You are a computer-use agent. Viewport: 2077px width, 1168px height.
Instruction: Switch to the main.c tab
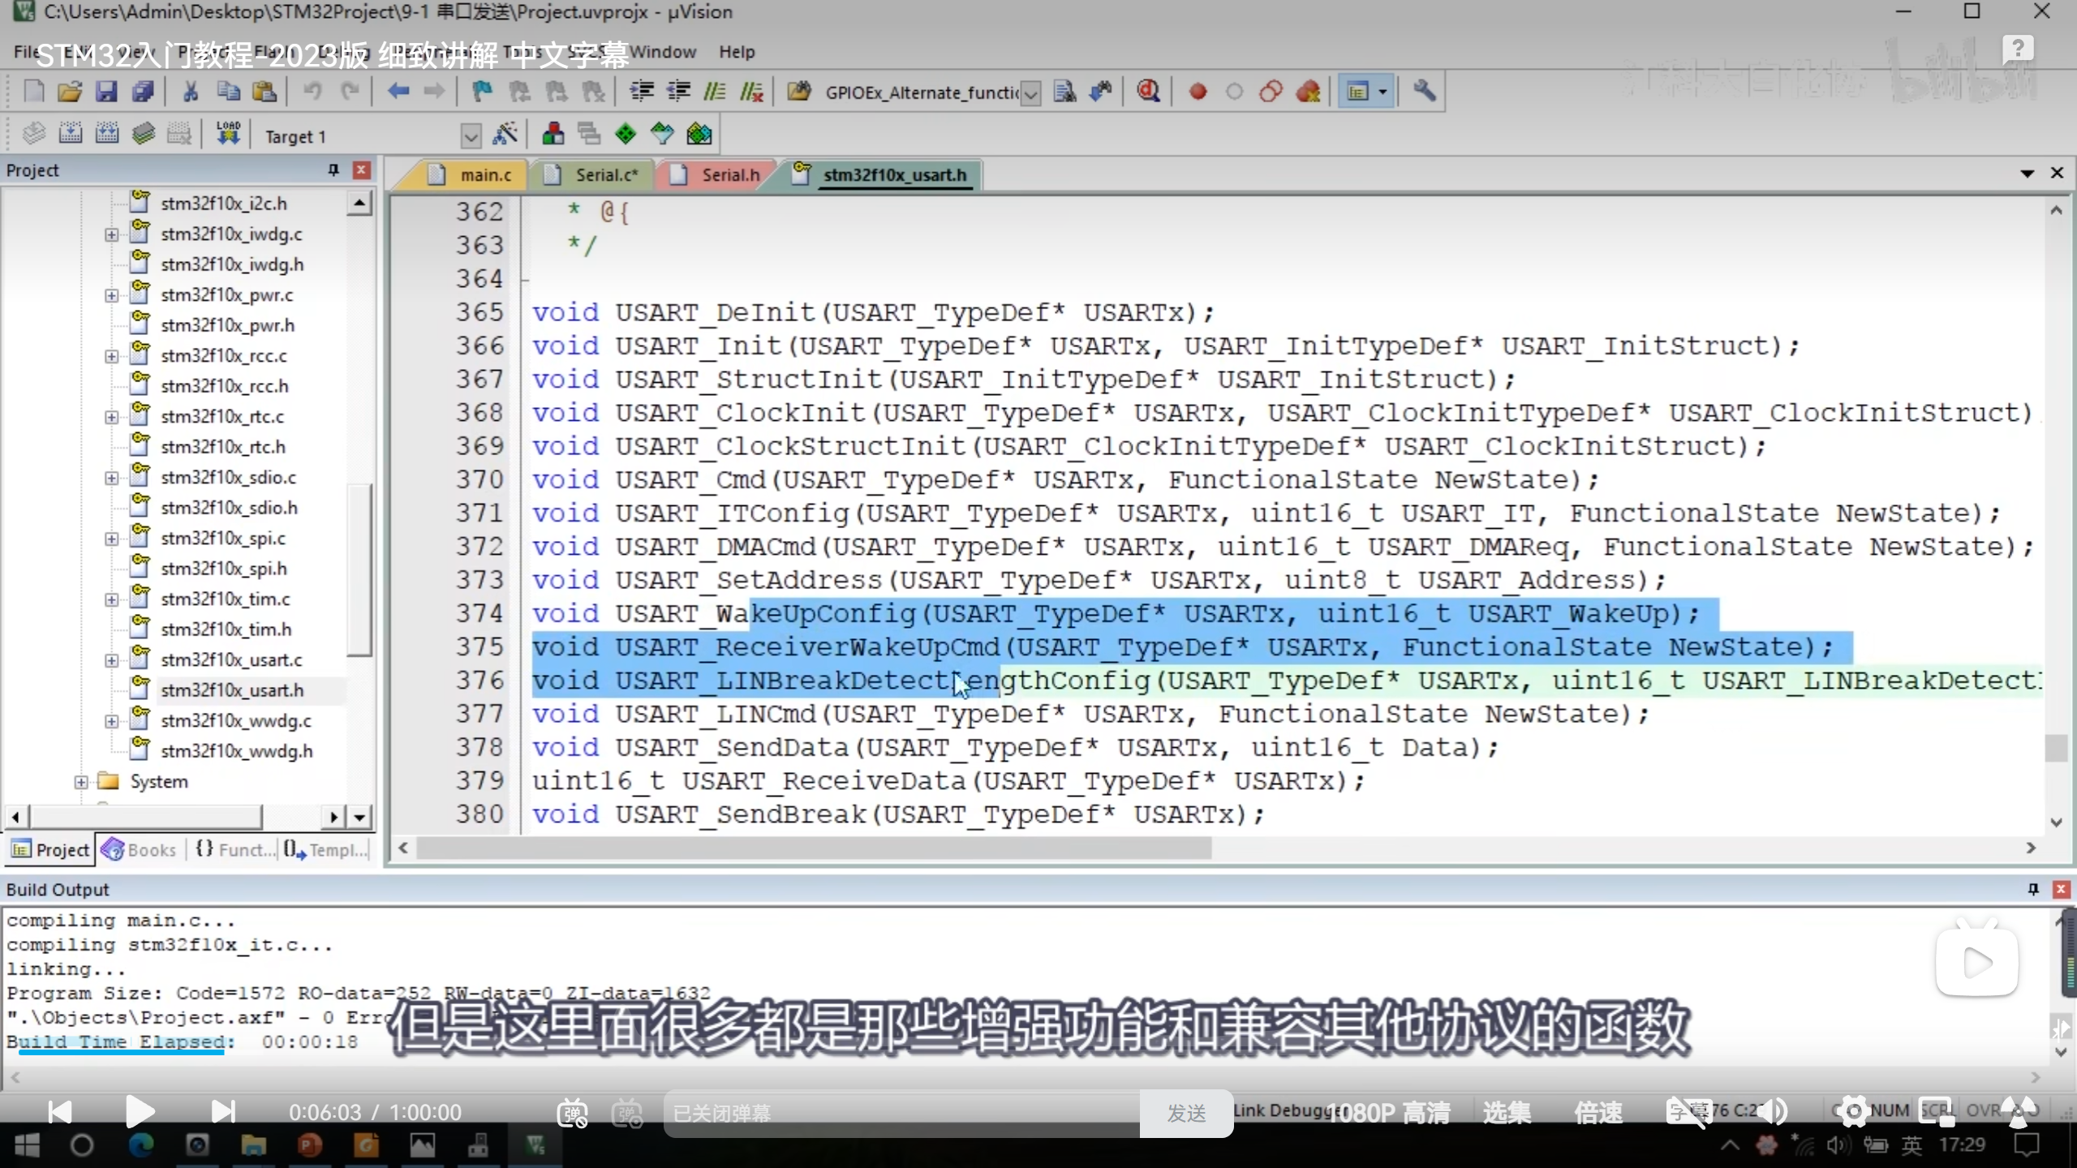[x=484, y=175]
